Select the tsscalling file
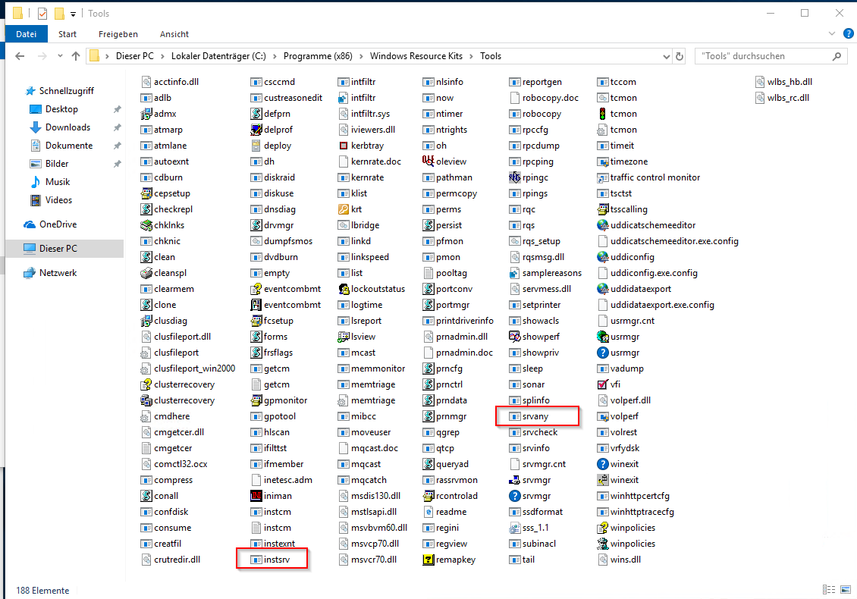This screenshot has width=857, height=599. [622, 209]
